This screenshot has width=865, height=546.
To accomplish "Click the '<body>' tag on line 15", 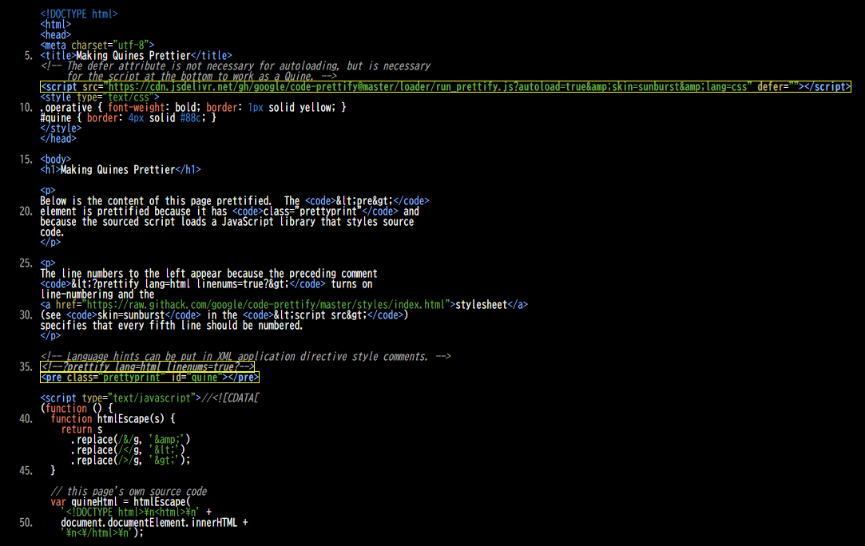I will point(56,160).
